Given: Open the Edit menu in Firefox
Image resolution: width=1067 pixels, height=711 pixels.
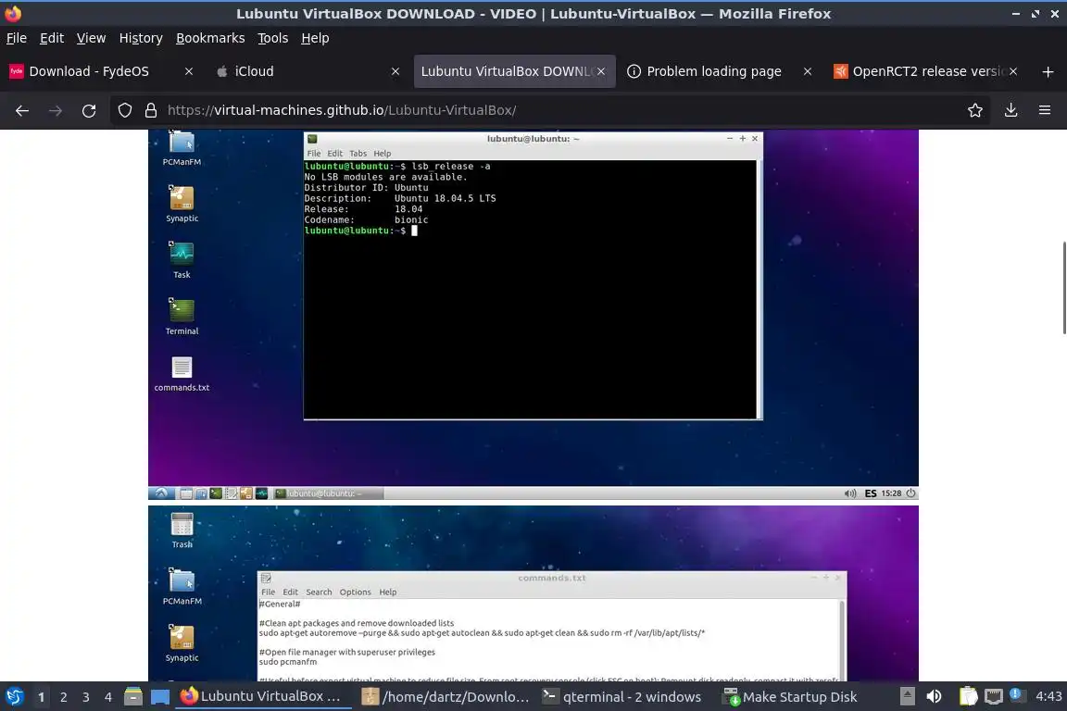Looking at the screenshot, I should point(52,38).
